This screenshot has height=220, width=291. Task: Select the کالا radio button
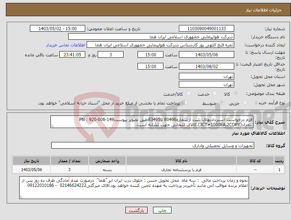click(236, 93)
